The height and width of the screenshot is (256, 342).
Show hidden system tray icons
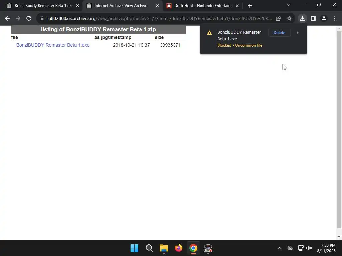pyautogui.click(x=280, y=248)
